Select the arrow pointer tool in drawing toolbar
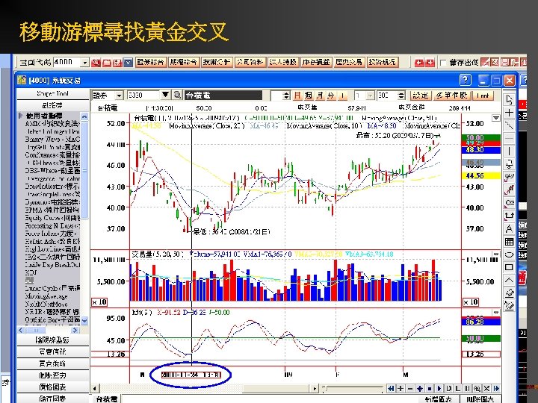 (x=509, y=99)
